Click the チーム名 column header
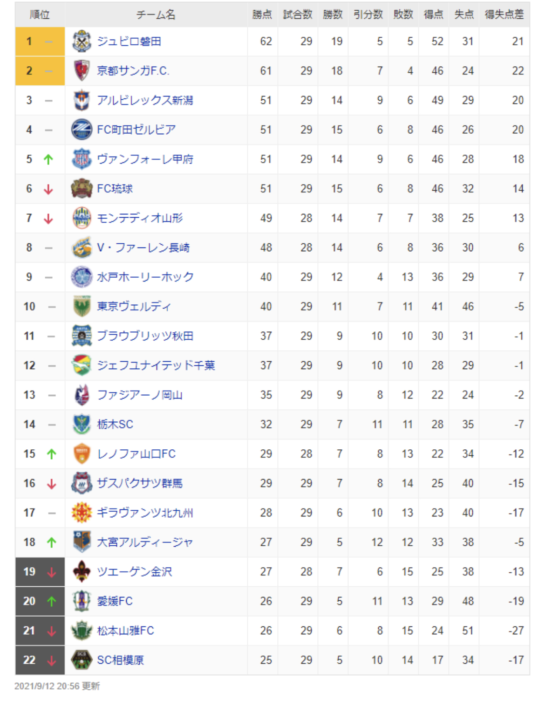The width and height of the screenshot is (545, 707). tap(156, 14)
